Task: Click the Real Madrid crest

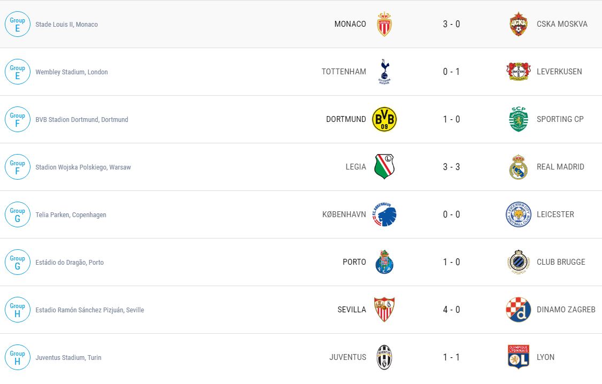Action: [518, 167]
